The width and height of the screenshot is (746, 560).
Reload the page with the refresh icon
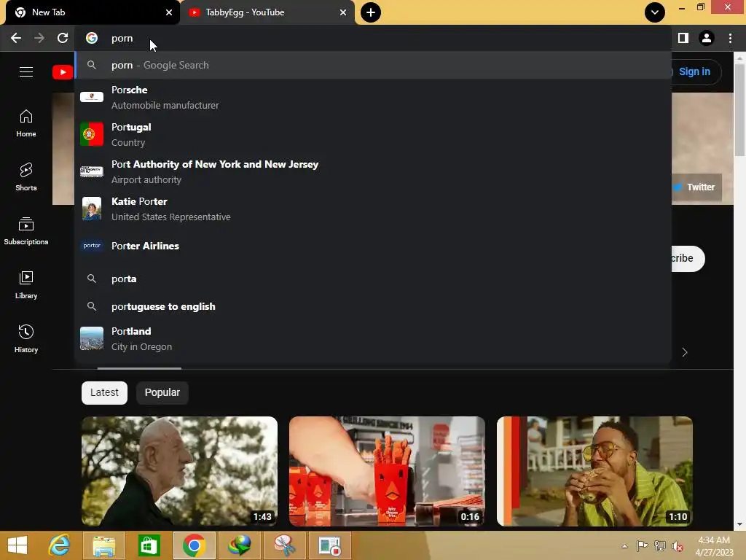point(63,38)
